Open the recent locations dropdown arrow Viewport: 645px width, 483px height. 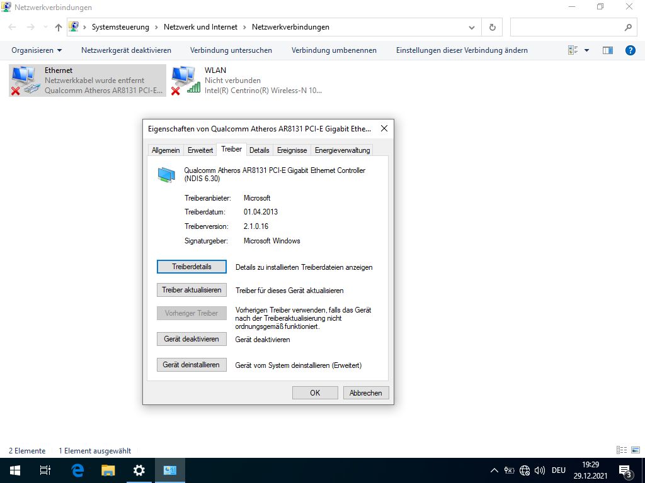45,28
